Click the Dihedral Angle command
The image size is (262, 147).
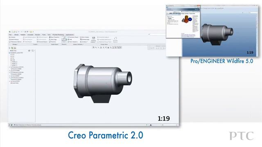(85, 40)
